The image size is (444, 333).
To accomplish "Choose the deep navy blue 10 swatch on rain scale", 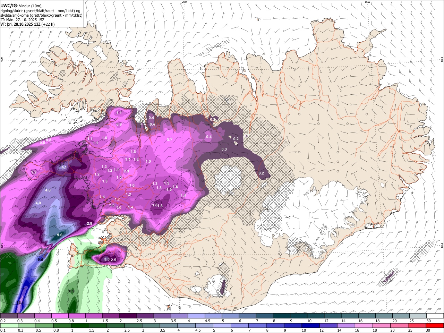I will (310, 325).
